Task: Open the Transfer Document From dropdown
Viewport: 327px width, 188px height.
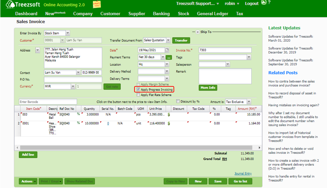Action: [x=168, y=40]
